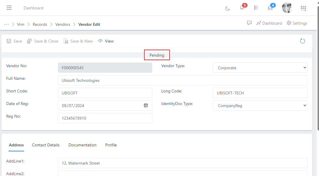Open the apps grid launcher

[303, 8]
